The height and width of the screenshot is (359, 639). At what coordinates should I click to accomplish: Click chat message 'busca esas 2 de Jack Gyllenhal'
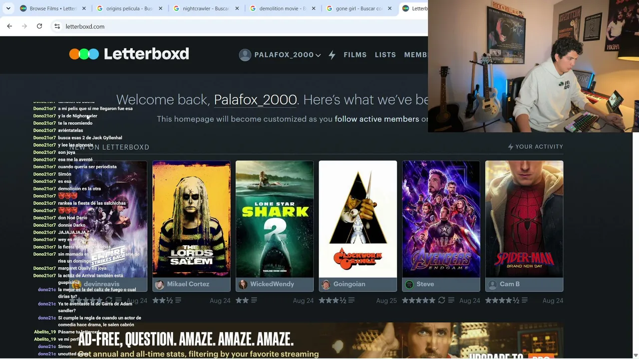point(90,138)
